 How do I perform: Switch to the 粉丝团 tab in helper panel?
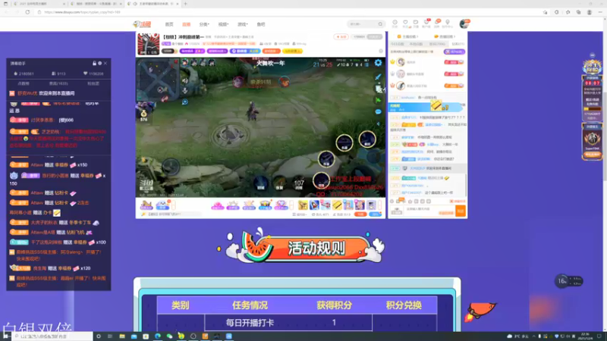point(93,83)
